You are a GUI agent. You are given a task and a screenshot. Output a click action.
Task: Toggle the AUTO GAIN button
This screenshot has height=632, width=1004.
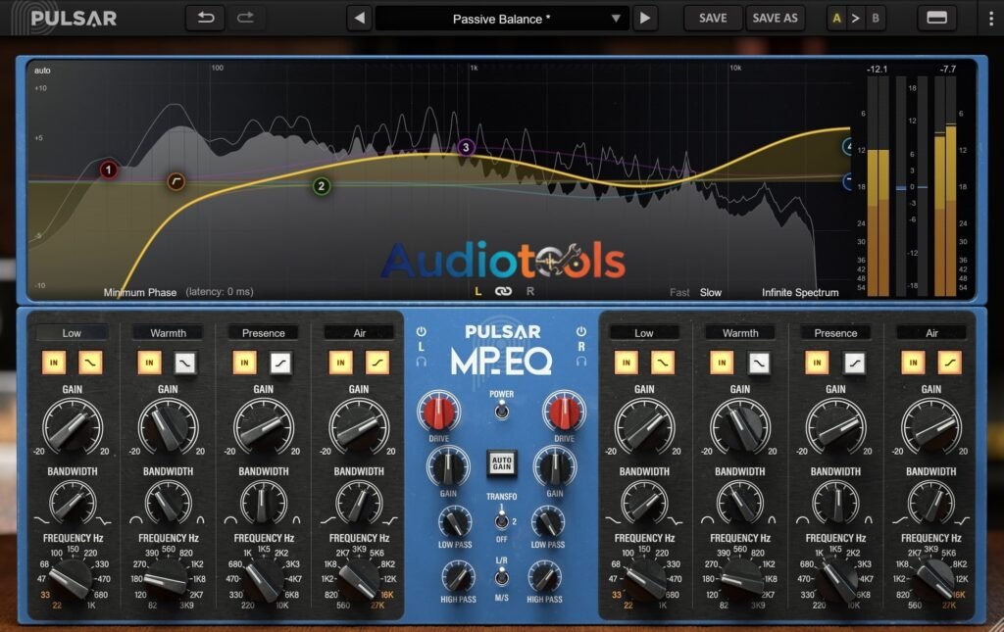(501, 463)
